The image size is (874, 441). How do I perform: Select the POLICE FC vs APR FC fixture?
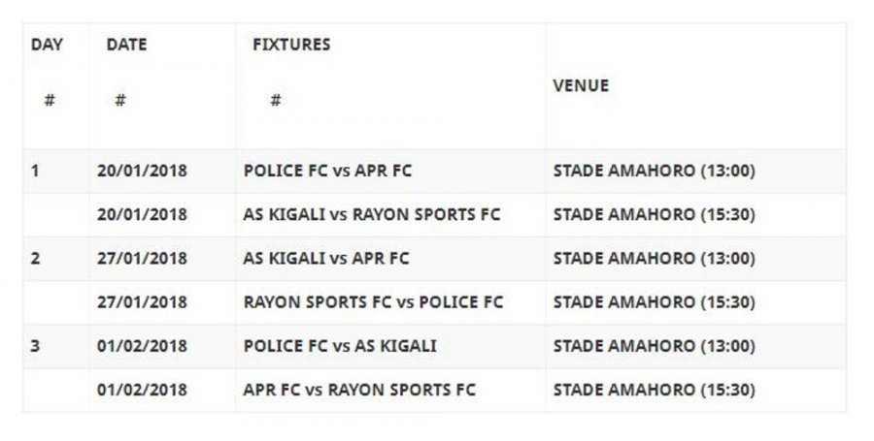coord(327,172)
